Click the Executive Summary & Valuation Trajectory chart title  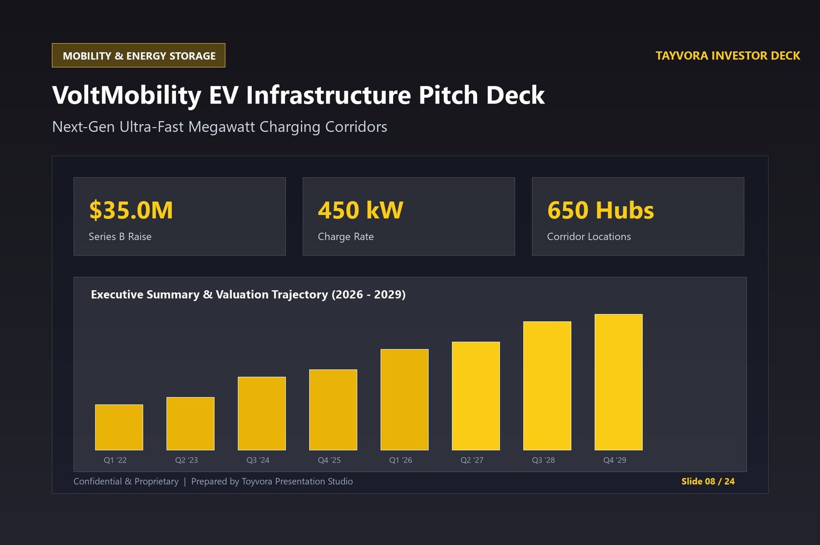pyautogui.click(x=248, y=294)
